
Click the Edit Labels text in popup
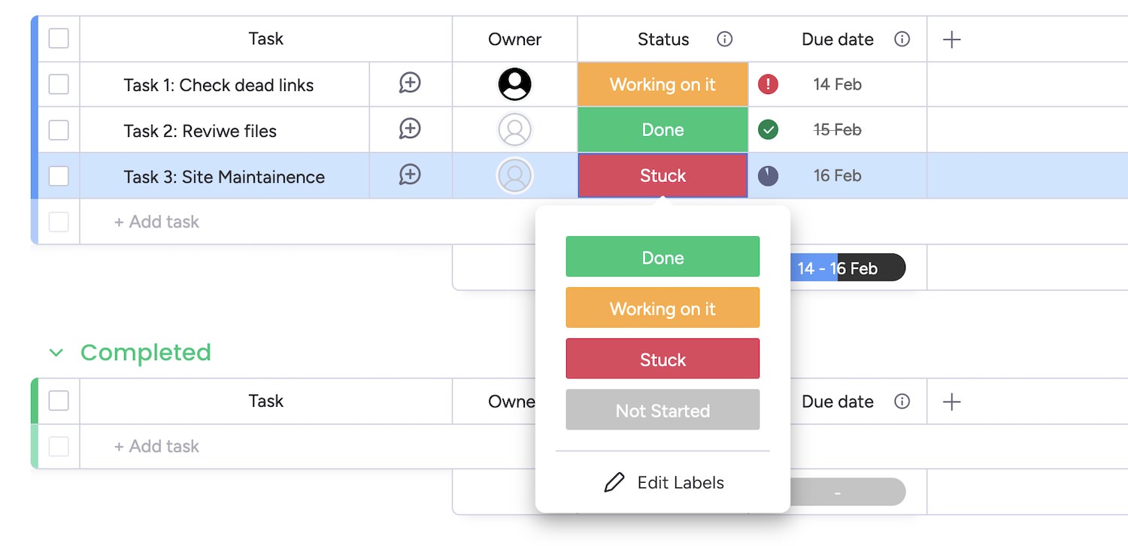681,483
